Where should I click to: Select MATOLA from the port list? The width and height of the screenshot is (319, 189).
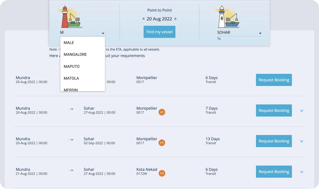pyautogui.click(x=83, y=78)
